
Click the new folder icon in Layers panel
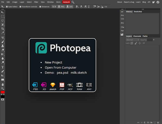pyautogui.click(x=151, y=122)
